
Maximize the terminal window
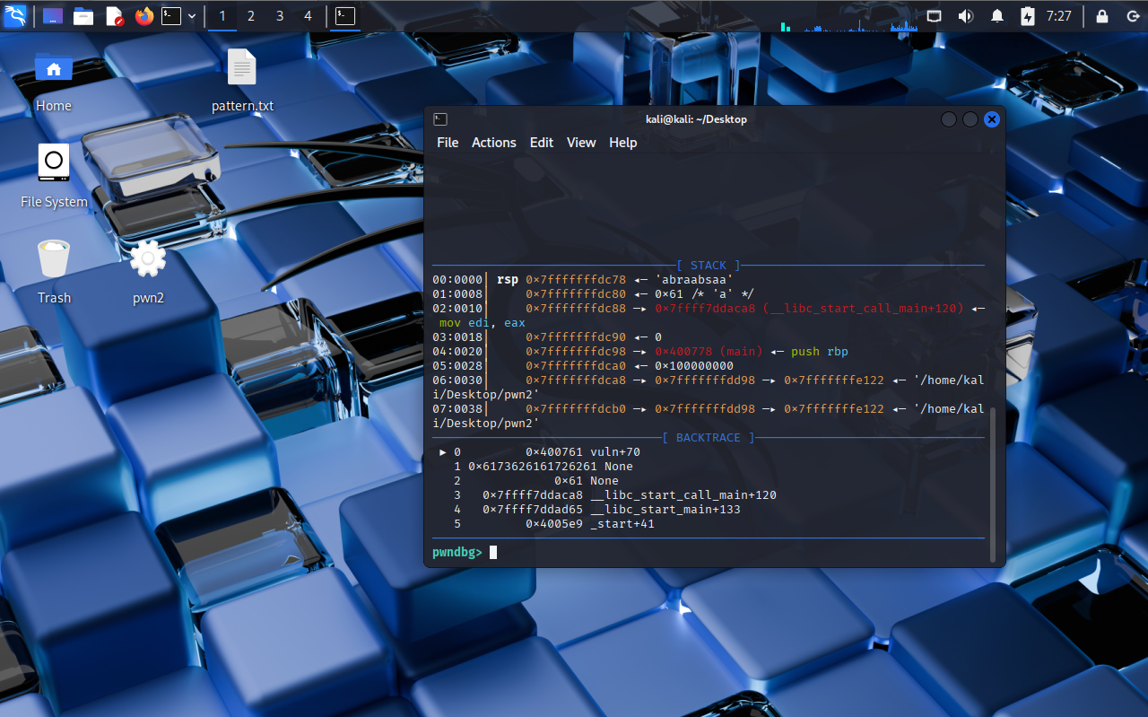[970, 119]
